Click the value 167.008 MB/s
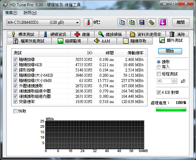Image resolution: width=196 pixels, height=160 pixels. click(x=132, y=86)
